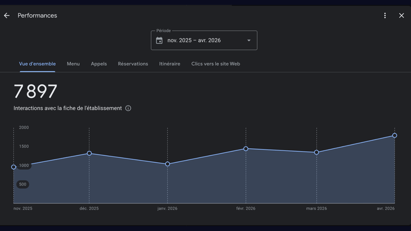Open the Itinéraire tab
Viewport: 411px width, 231px height.
pyautogui.click(x=169, y=64)
